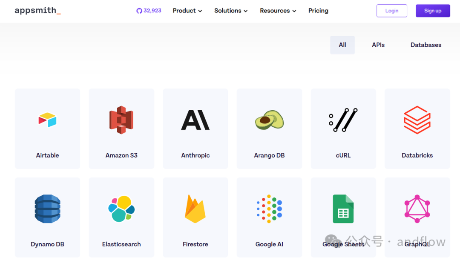460x260 pixels.
Task: Open the Resources dropdown menu
Action: coord(277,11)
